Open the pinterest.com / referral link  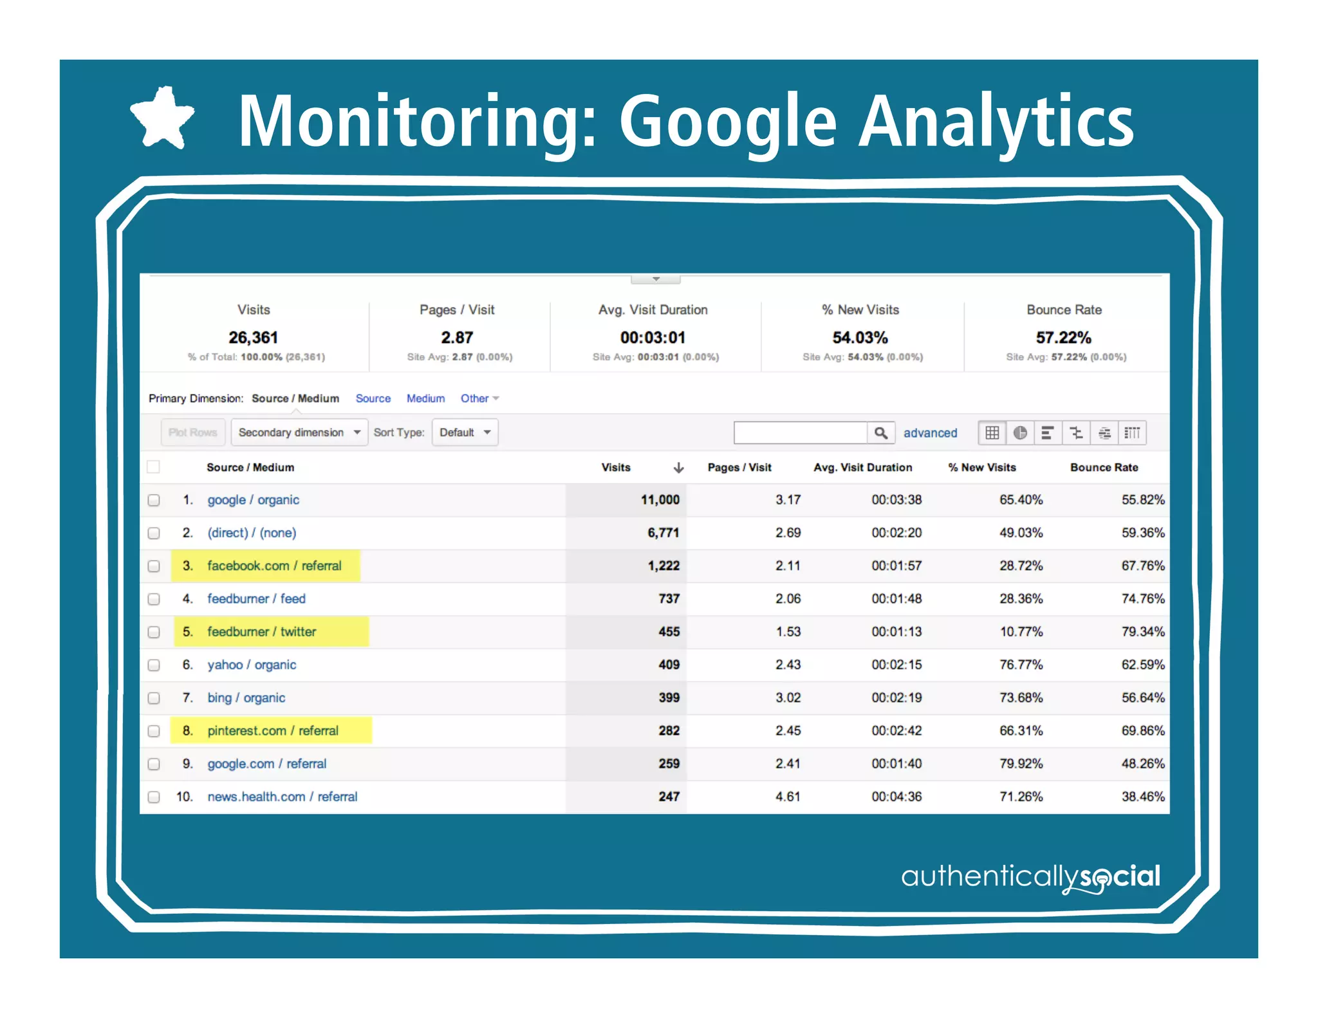pyautogui.click(x=273, y=731)
